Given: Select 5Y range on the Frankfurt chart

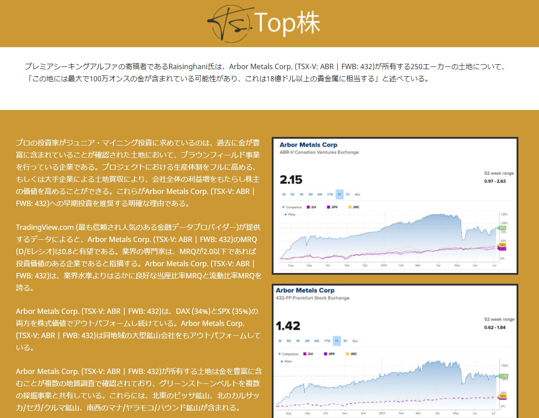Looking at the screenshot, I should [345, 341].
